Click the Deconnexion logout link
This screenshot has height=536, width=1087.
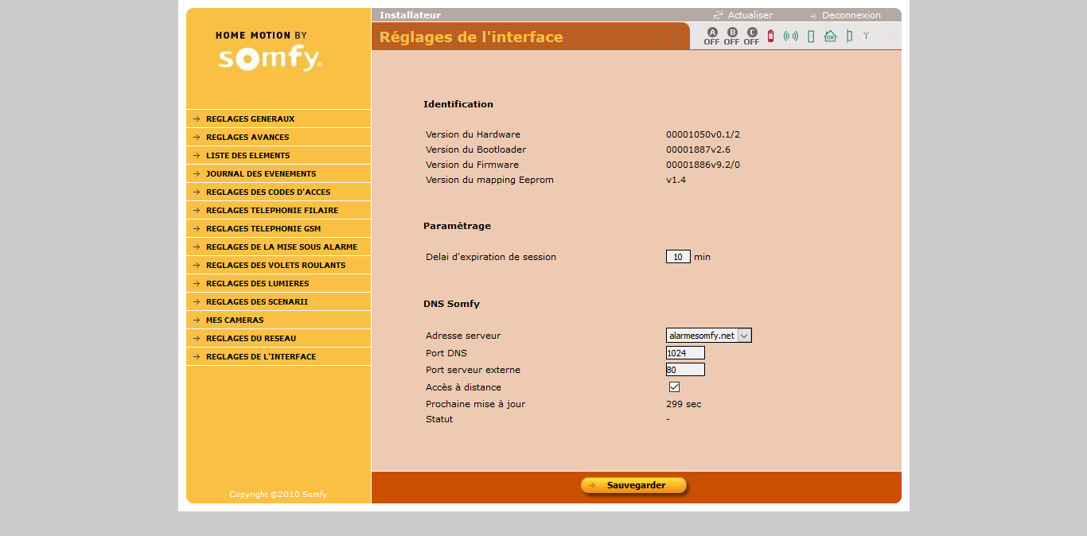tap(845, 15)
